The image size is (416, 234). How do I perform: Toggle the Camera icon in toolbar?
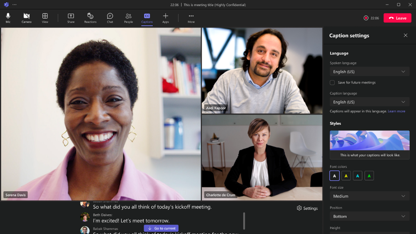point(26,17)
